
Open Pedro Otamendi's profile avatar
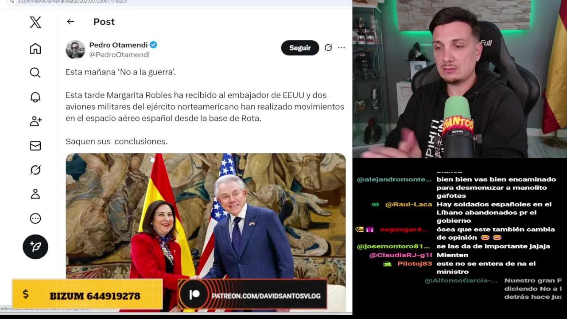[x=75, y=50]
